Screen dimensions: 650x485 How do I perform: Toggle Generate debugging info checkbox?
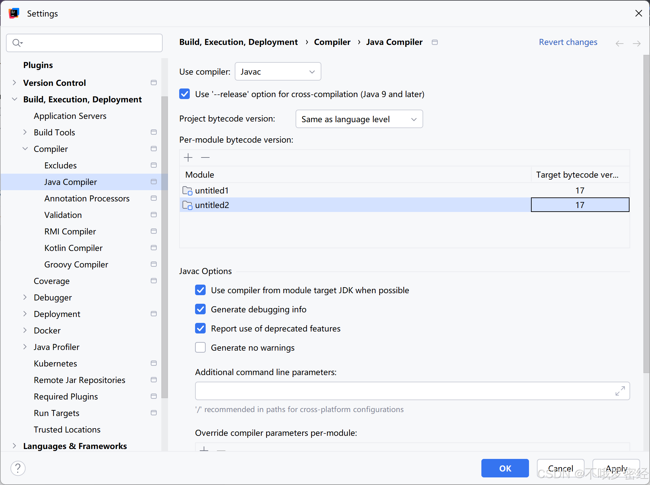200,309
